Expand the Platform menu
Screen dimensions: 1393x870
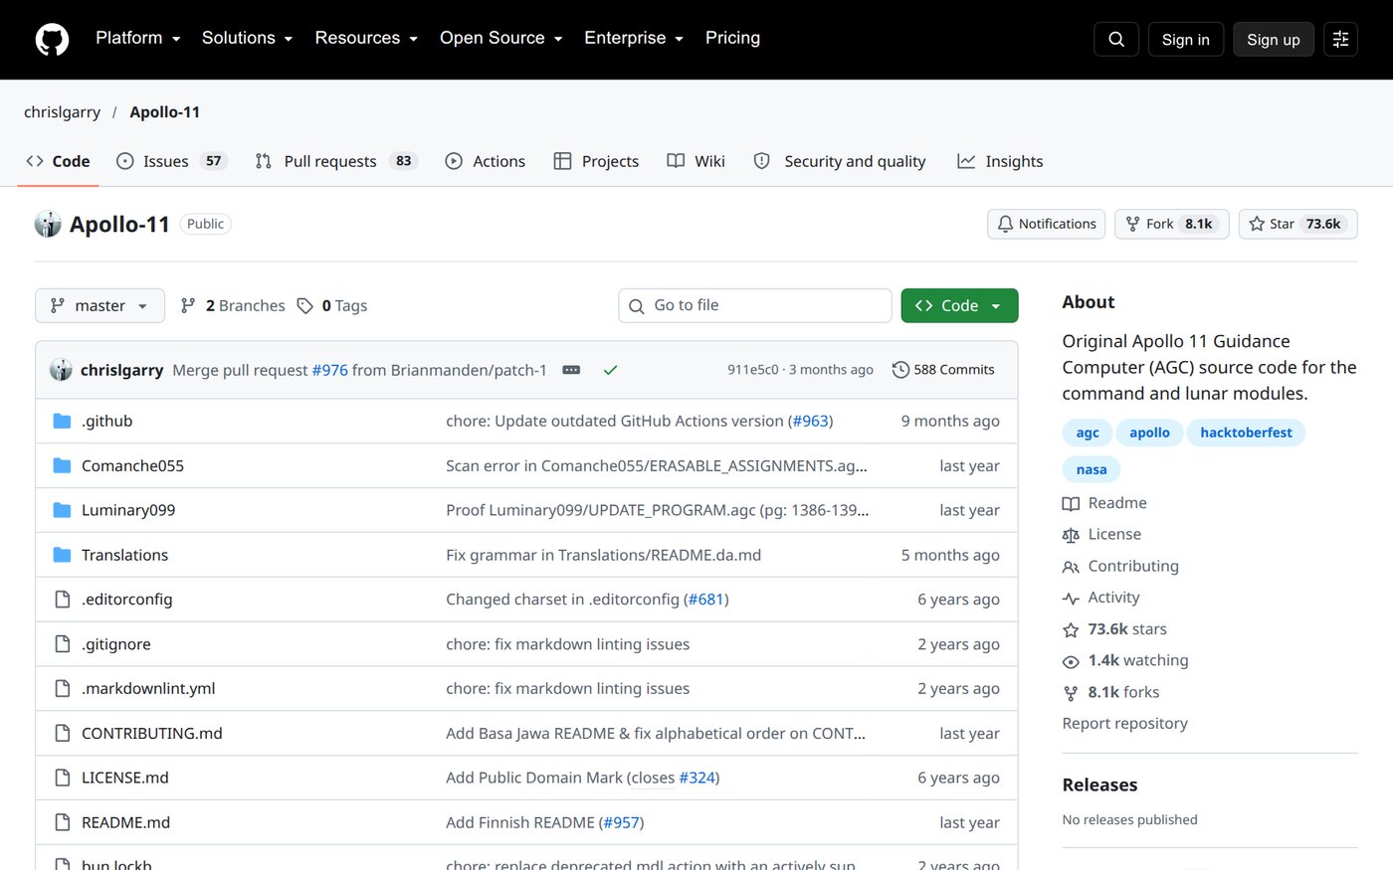tap(138, 38)
